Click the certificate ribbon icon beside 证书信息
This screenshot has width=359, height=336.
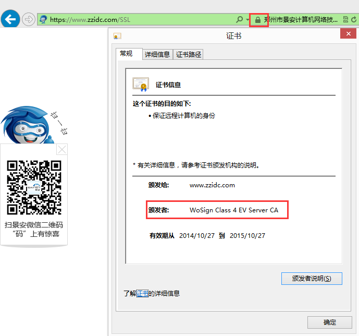(x=141, y=85)
